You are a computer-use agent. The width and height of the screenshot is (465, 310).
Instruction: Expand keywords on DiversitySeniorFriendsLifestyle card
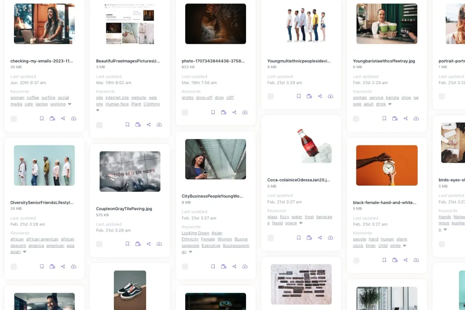coord(24,252)
